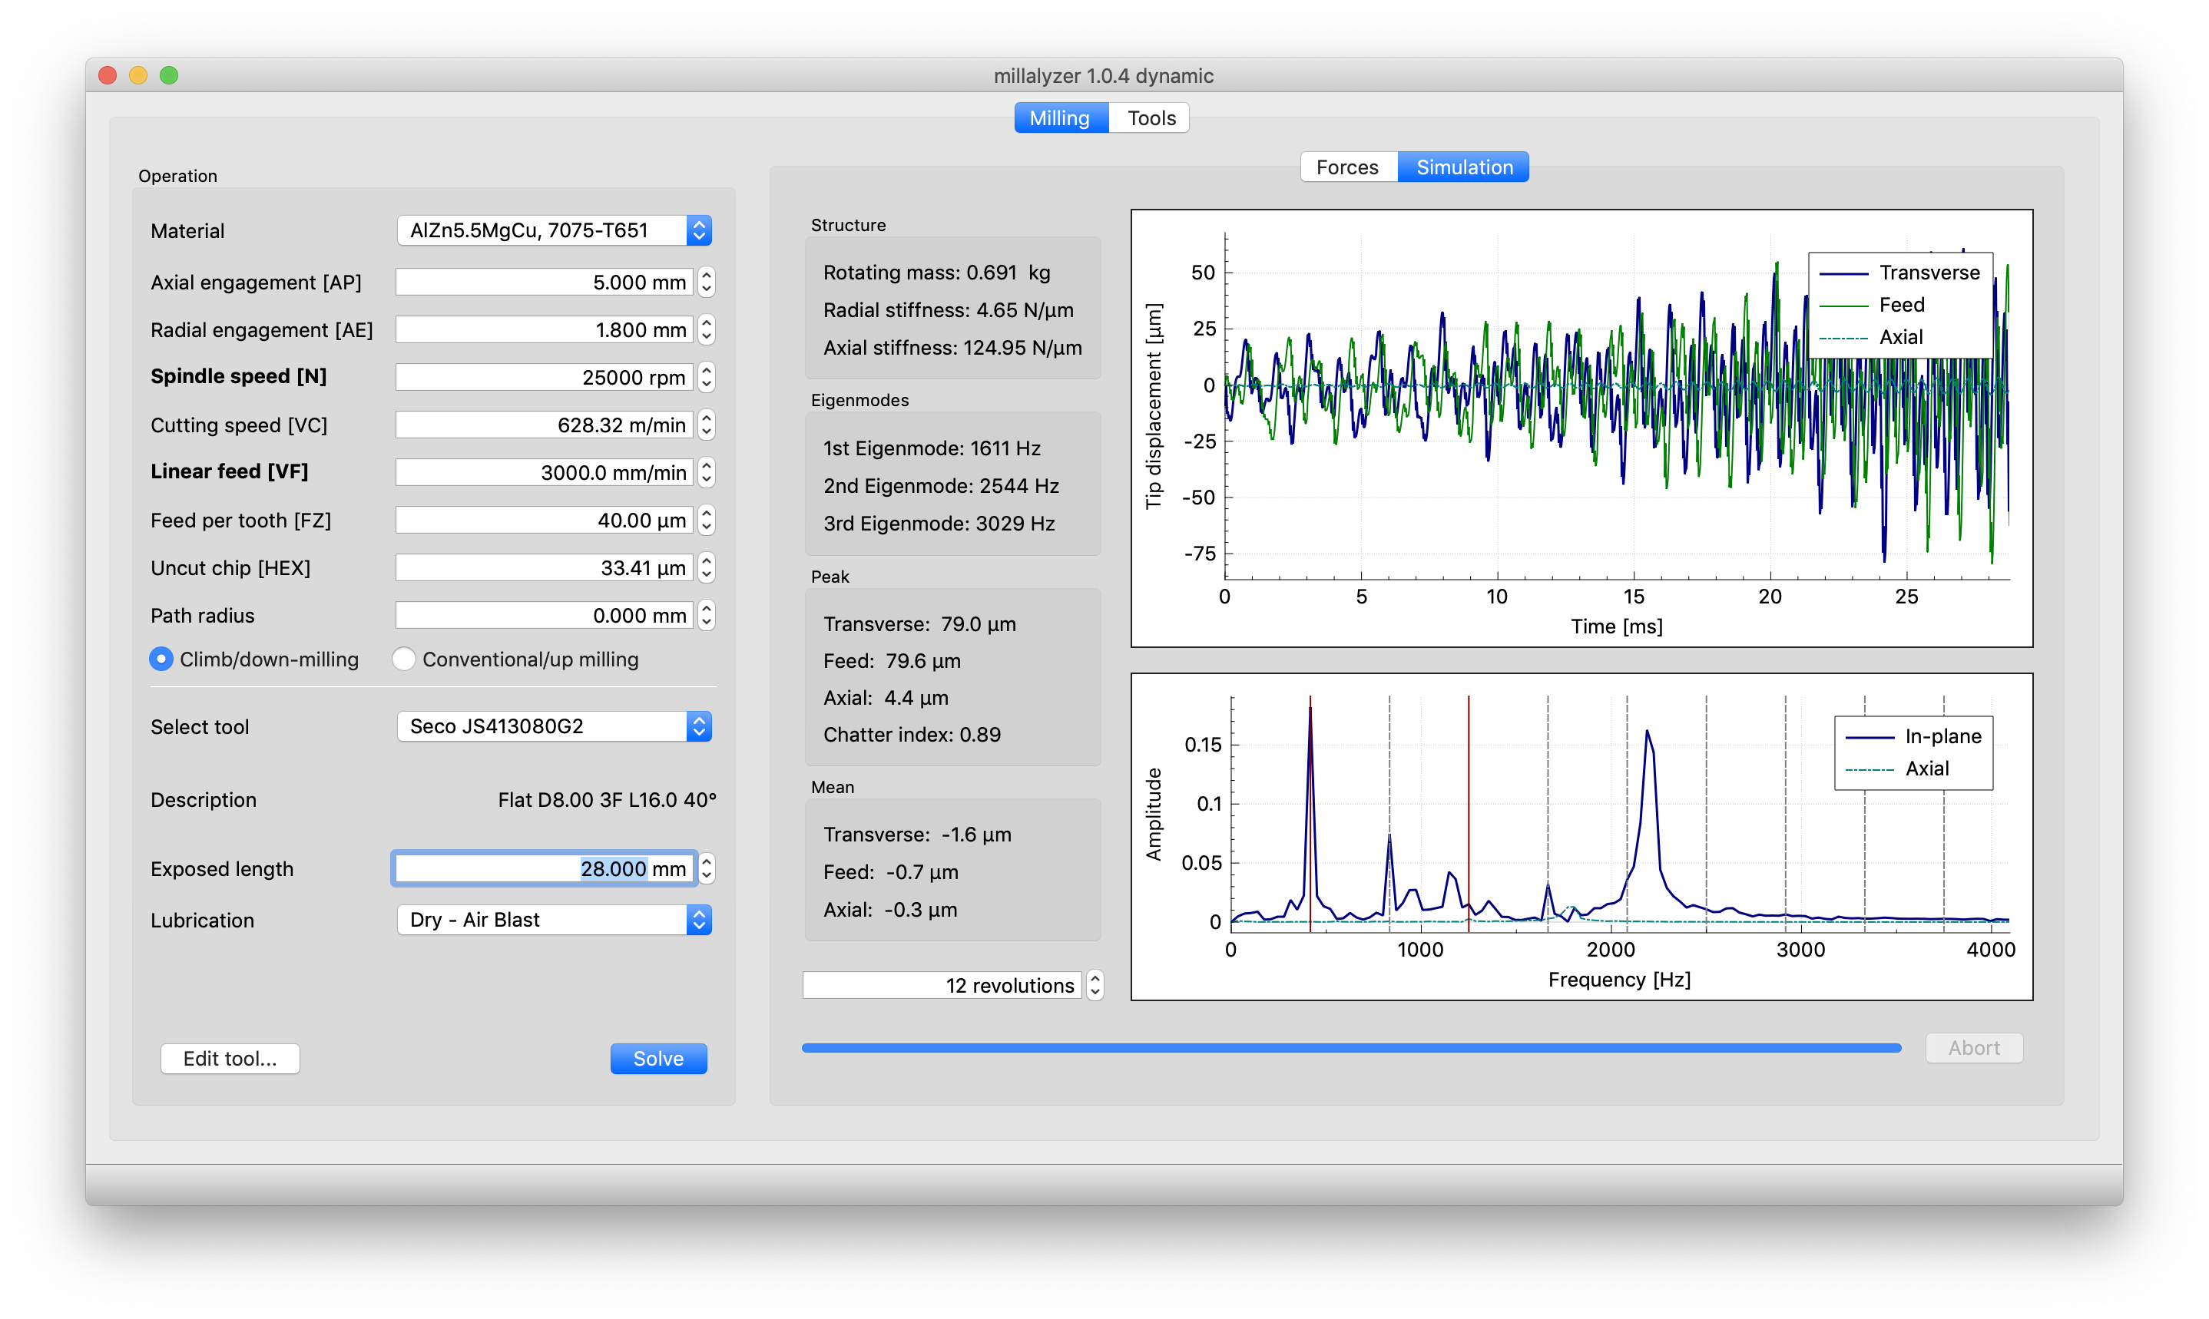Viewport: 2209px width, 1319px height.
Task: Switch to the Forces tab
Action: tap(1346, 167)
